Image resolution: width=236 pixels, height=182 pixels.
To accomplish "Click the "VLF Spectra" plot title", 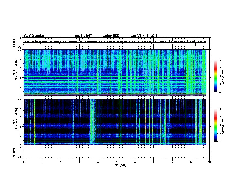I will pos(34,36).
